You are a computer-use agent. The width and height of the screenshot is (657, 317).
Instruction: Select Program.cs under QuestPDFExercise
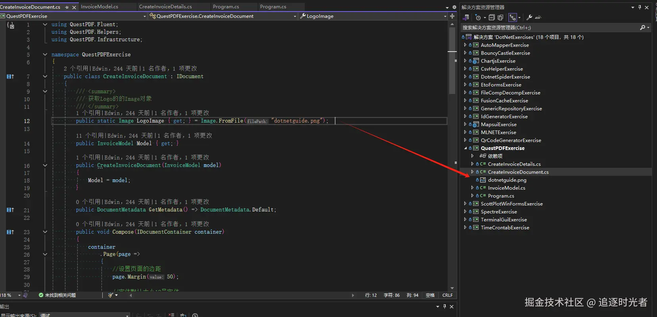(x=501, y=196)
